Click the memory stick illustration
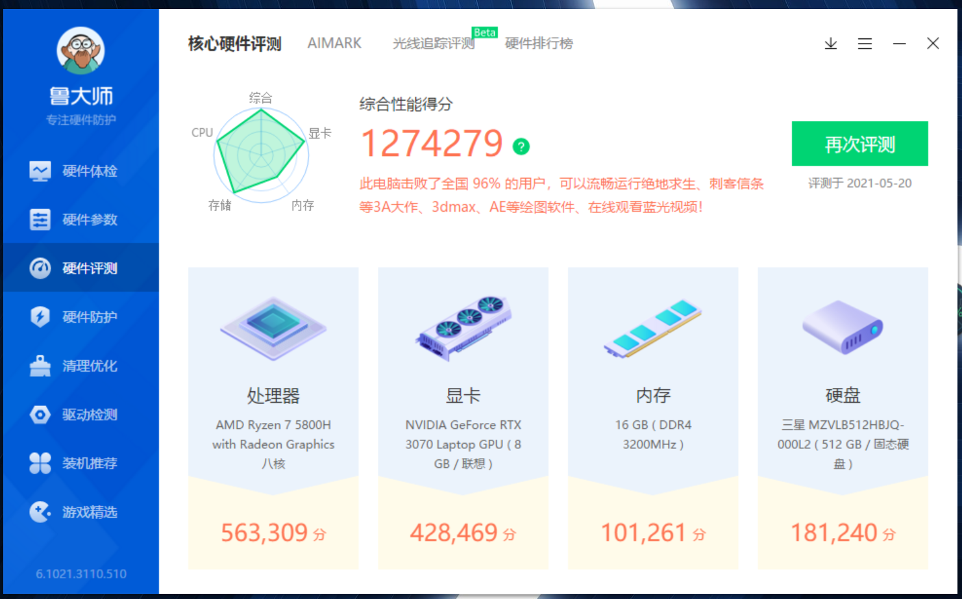Screen dimensions: 962x599 (x=653, y=329)
